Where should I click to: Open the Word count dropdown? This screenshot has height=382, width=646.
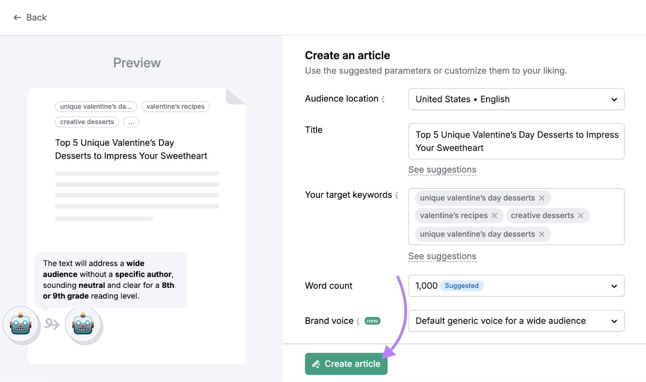(x=614, y=286)
